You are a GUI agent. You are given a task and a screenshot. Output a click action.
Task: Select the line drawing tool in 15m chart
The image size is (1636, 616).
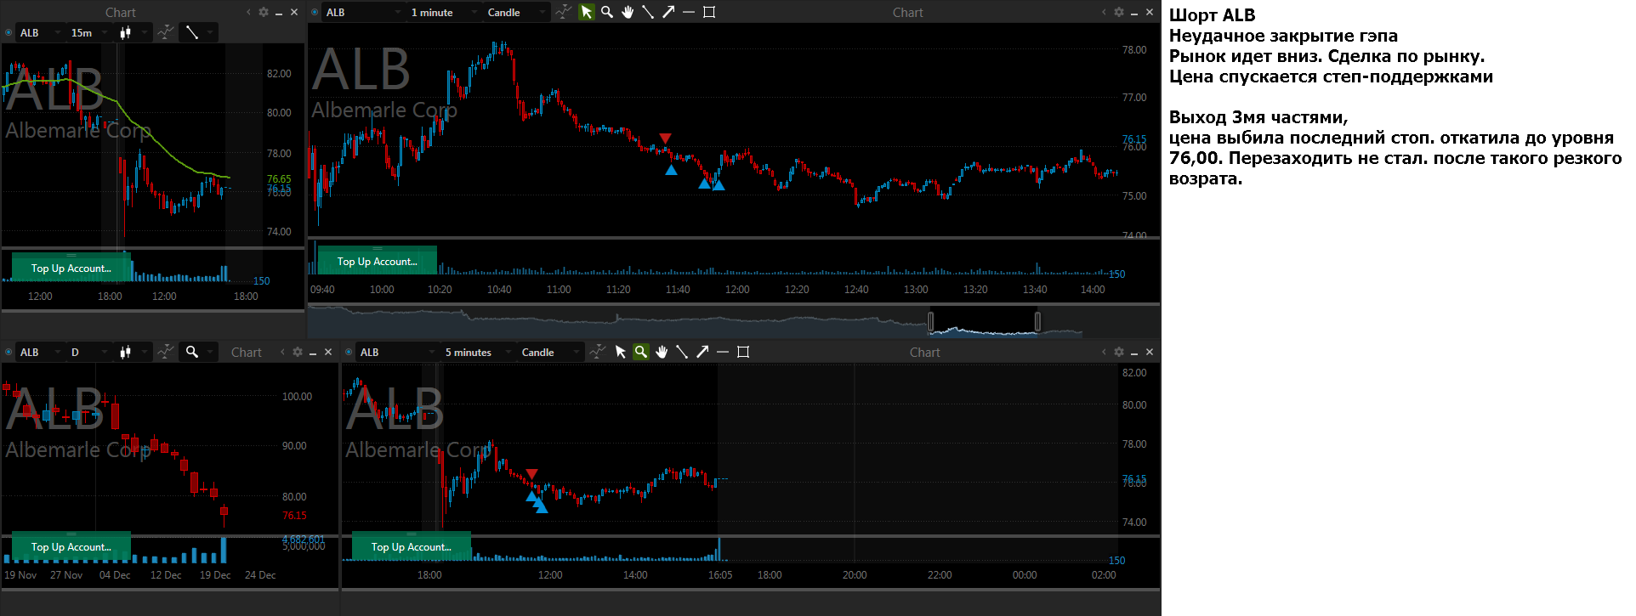pos(192,32)
